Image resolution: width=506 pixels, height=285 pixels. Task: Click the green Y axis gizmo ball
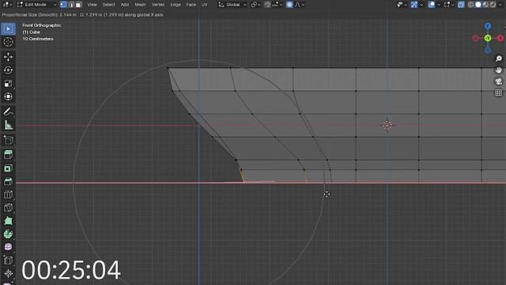point(488,38)
